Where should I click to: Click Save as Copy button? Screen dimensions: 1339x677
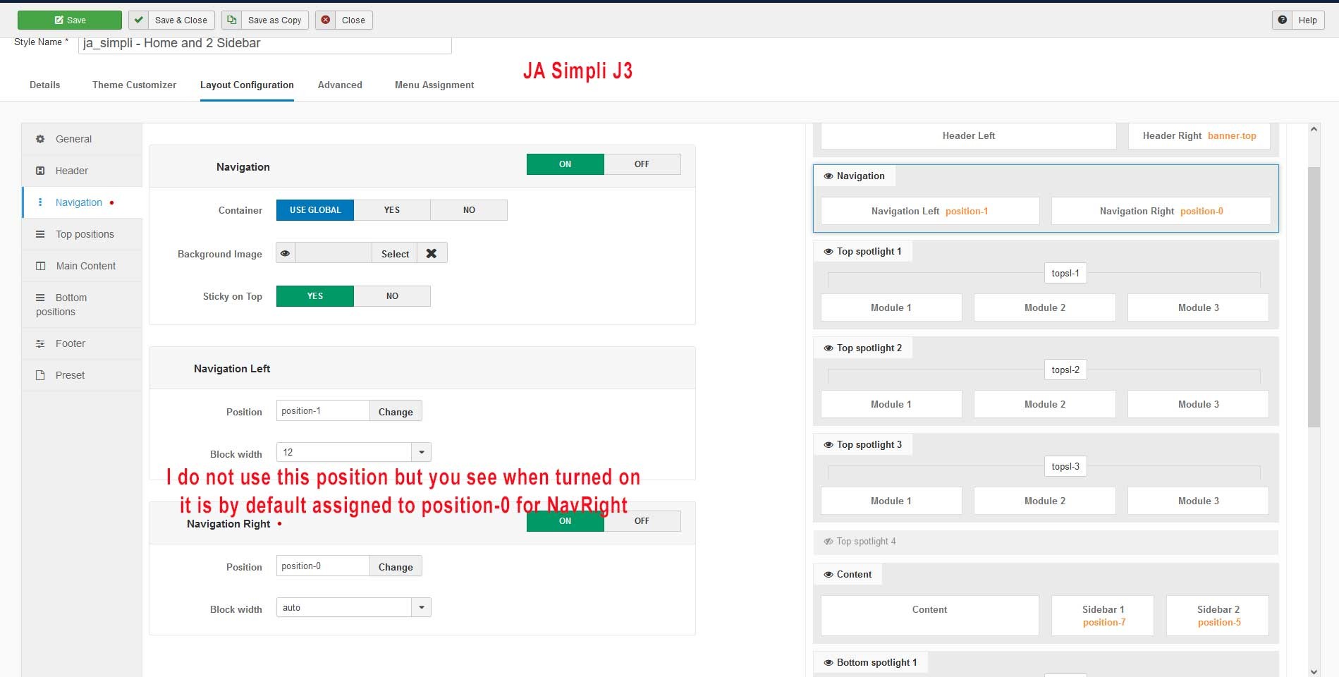click(265, 20)
